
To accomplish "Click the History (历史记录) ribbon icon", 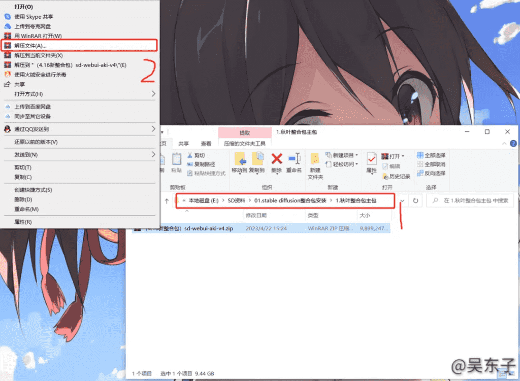I will (x=396, y=177).
